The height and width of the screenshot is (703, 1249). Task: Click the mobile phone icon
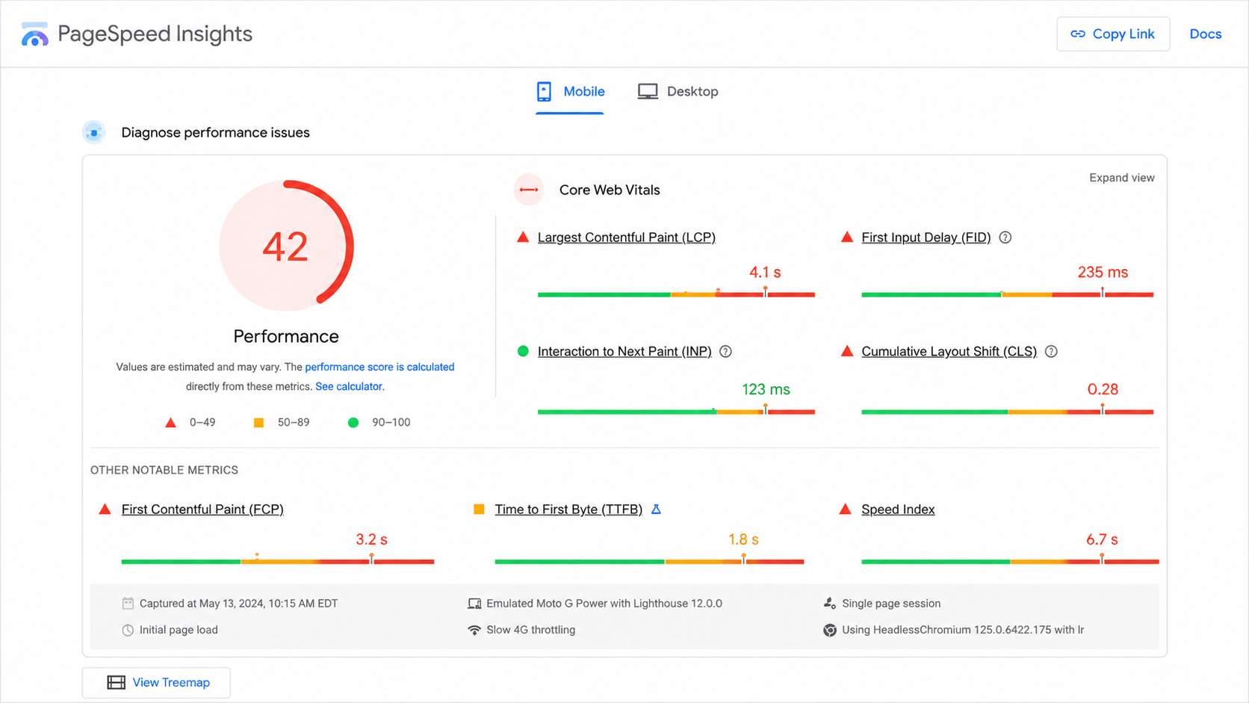[544, 92]
